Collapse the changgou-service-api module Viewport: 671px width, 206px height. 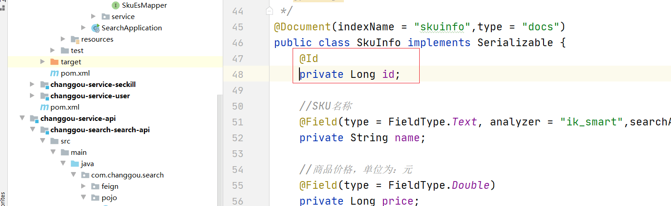[22, 119]
